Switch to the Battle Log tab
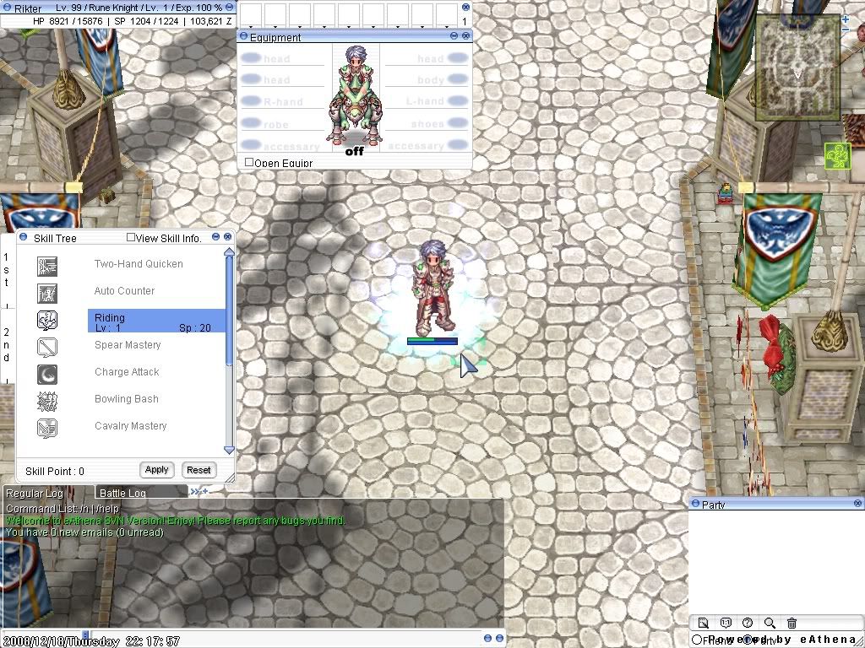This screenshot has height=648, width=865. (x=142, y=493)
